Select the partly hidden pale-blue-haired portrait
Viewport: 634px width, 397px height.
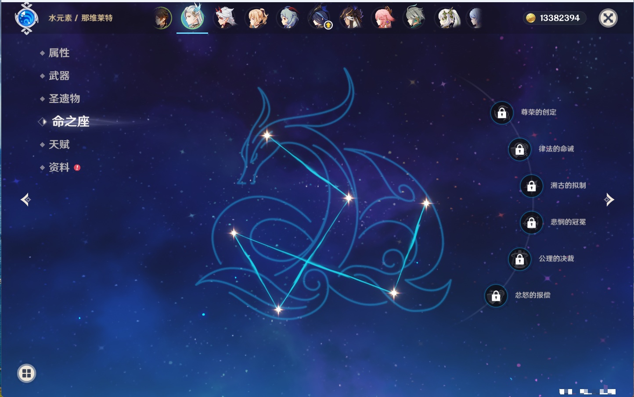point(475,18)
